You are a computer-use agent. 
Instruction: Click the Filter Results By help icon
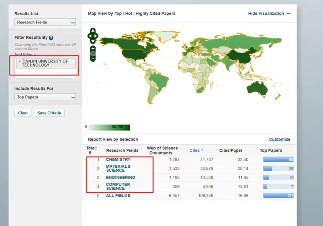click(x=51, y=38)
